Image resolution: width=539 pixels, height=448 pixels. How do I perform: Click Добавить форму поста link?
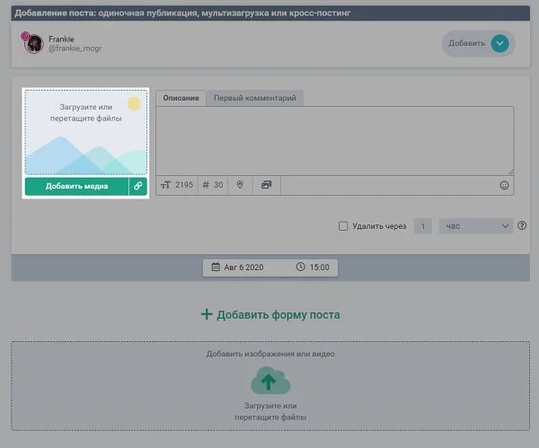(x=270, y=314)
